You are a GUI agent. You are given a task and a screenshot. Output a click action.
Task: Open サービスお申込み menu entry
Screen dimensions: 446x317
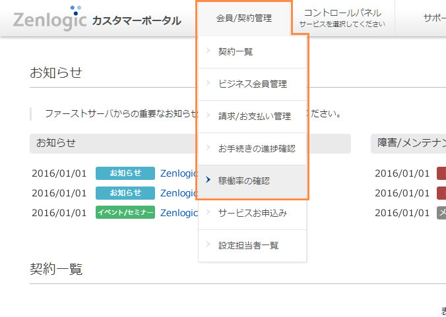click(x=252, y=213)
